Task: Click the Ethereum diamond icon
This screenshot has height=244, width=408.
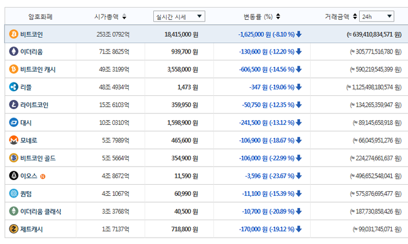Action: point(13,52)
